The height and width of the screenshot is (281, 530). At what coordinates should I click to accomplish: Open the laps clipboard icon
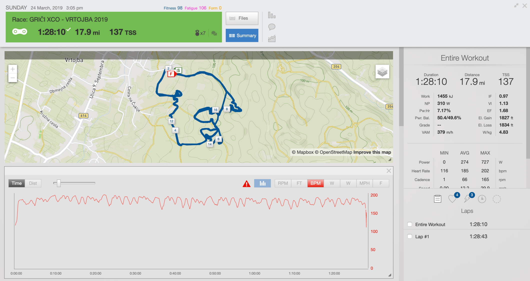click(x=437, y=199)
